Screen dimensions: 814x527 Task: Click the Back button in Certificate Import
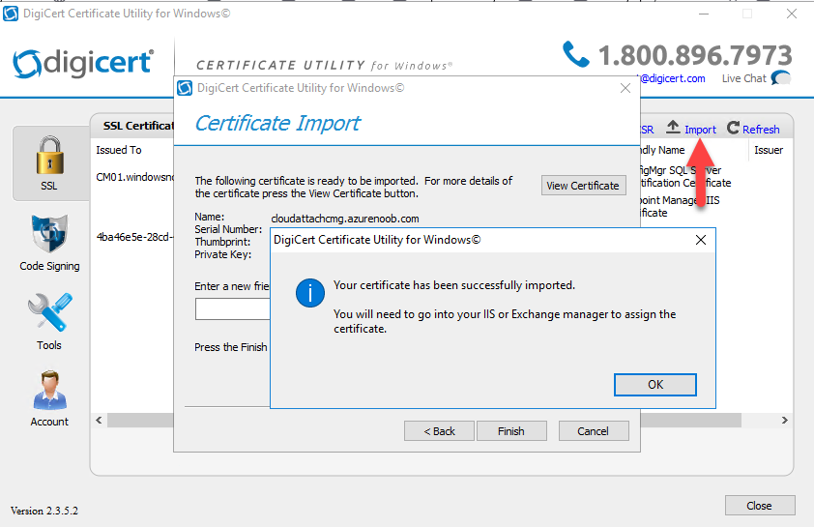[x=439, y=431]
